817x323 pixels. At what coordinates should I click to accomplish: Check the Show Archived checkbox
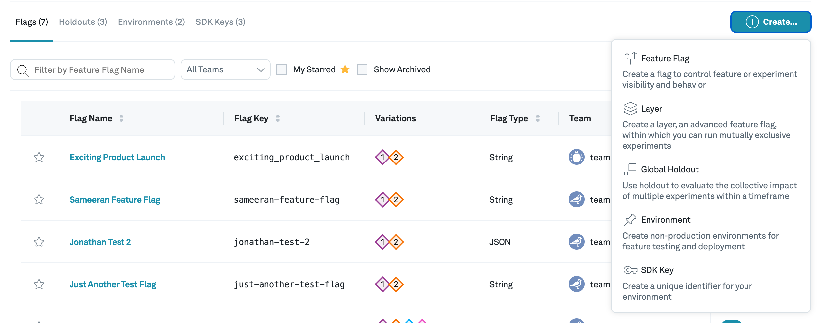click(x=362, y=69)
